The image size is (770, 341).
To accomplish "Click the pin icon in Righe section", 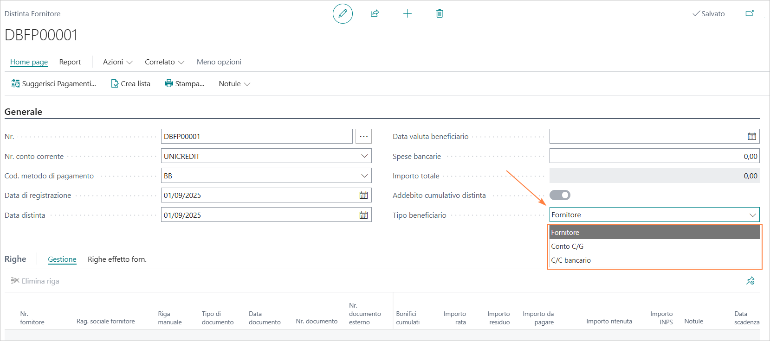I will pyautogui.click(x=750, y=281).
